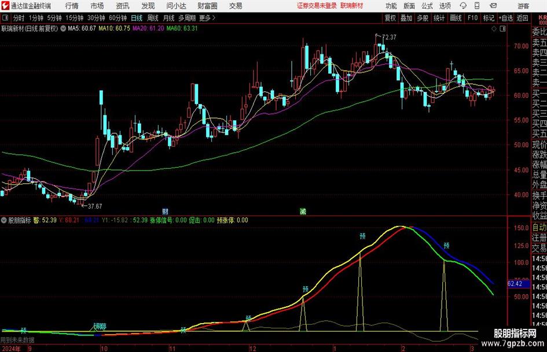Click the MA20: 61.20 value
This screenshot has width=547, height=352.
(x=148, y=28)
